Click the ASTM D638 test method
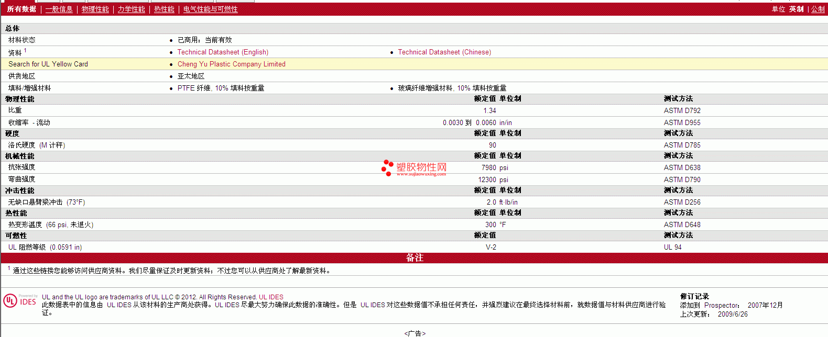The image size is (828, 337). (682, 167)
